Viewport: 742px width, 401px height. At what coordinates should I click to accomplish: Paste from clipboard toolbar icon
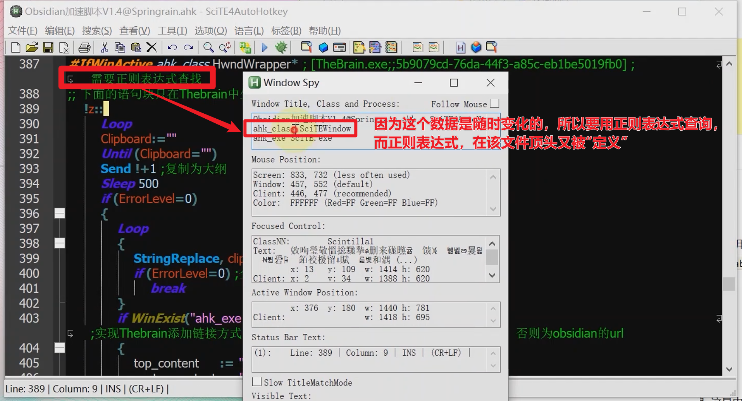tap(136, 48)
